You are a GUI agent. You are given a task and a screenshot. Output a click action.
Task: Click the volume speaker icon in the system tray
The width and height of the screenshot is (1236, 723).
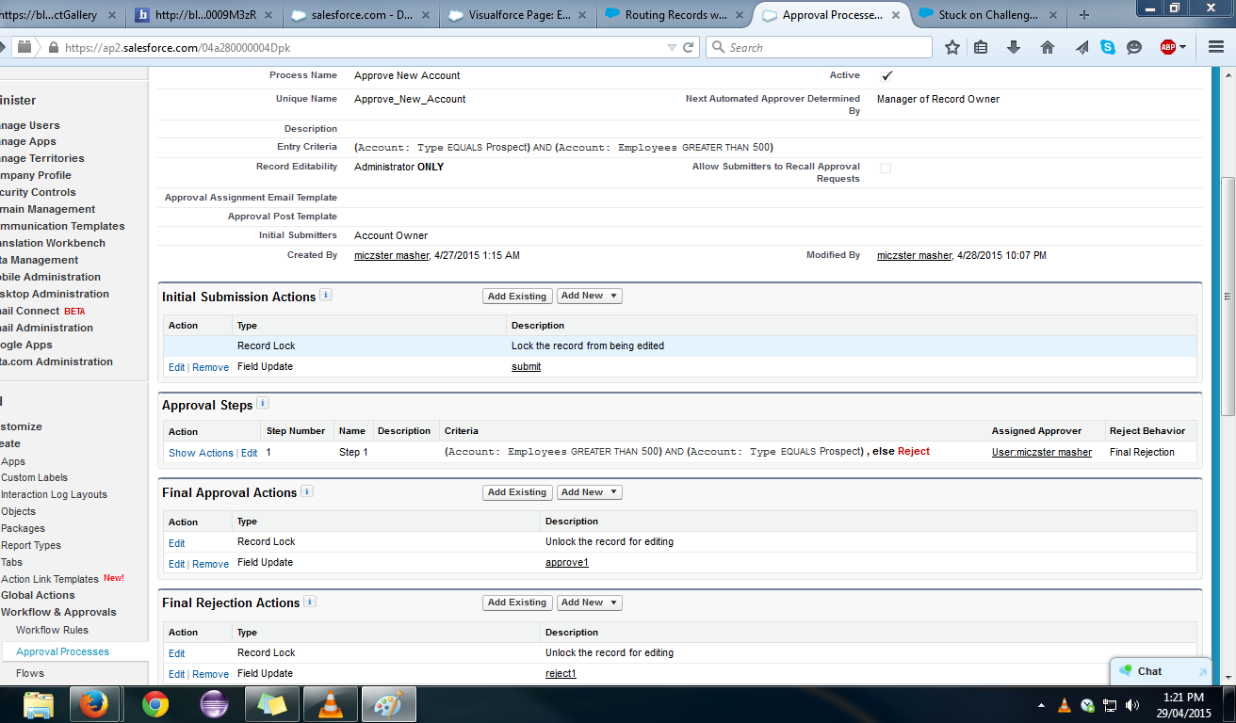coord(1130,705)
